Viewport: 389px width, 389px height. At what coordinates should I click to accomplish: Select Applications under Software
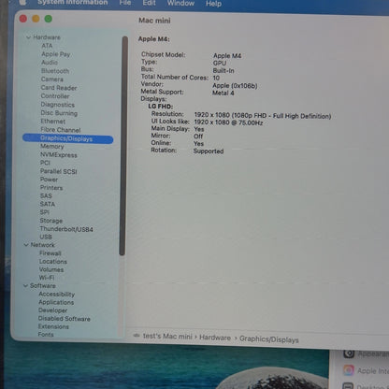point(56,302)
